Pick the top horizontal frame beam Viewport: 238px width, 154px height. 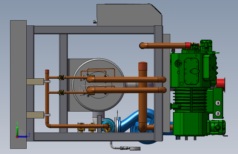[94, 30]
